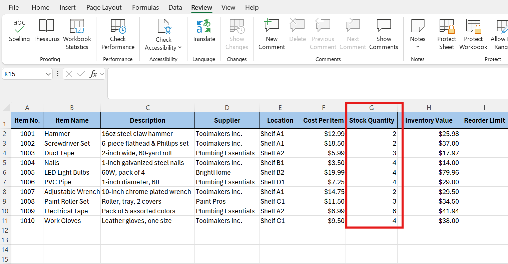Select column G header
508x264 pixels.
coord(371,108)
